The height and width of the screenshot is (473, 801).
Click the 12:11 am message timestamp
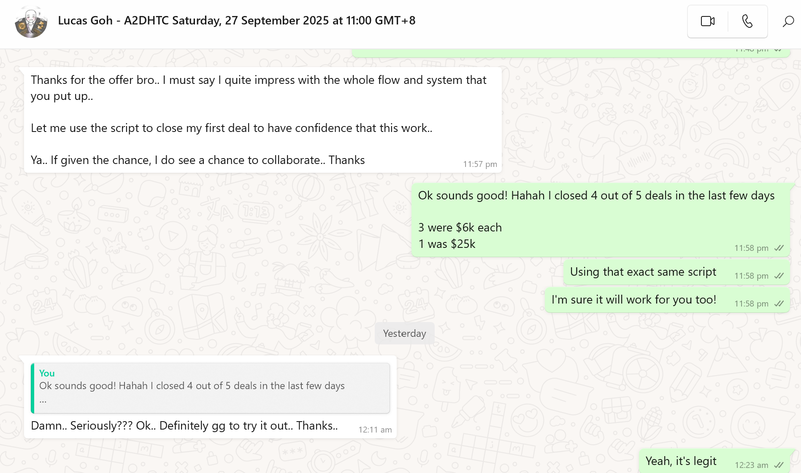pos(375,430)
